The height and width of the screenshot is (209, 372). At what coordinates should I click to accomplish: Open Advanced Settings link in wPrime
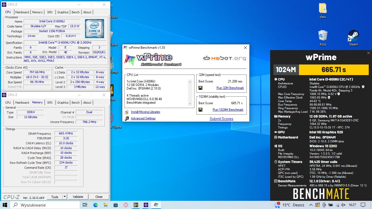[x=143, y=118]
